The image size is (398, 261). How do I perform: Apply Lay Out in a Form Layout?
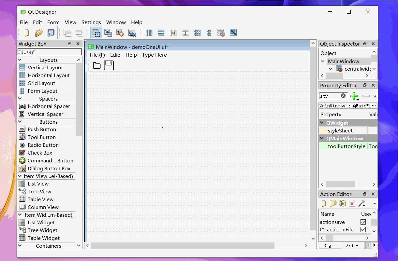click(x=209, y=33)
